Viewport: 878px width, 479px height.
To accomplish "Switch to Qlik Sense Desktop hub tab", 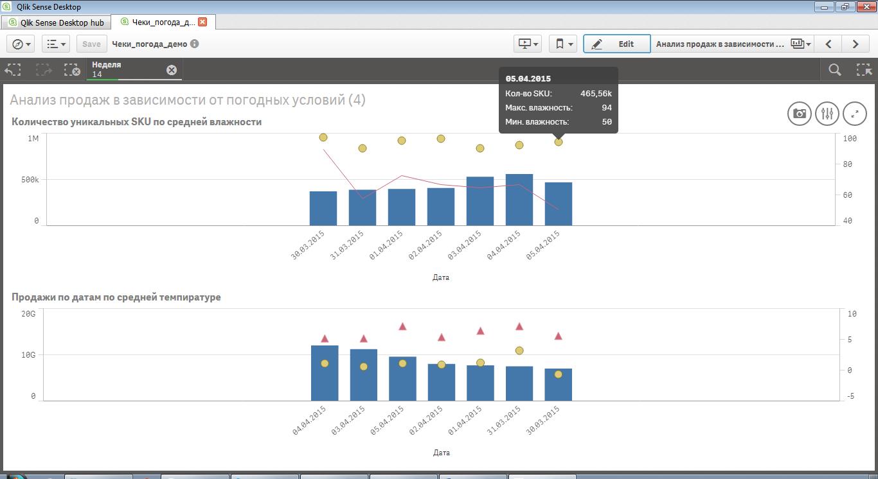I will click(56, 22).
